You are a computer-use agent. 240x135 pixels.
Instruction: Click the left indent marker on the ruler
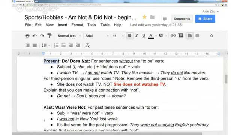point(43,54)
